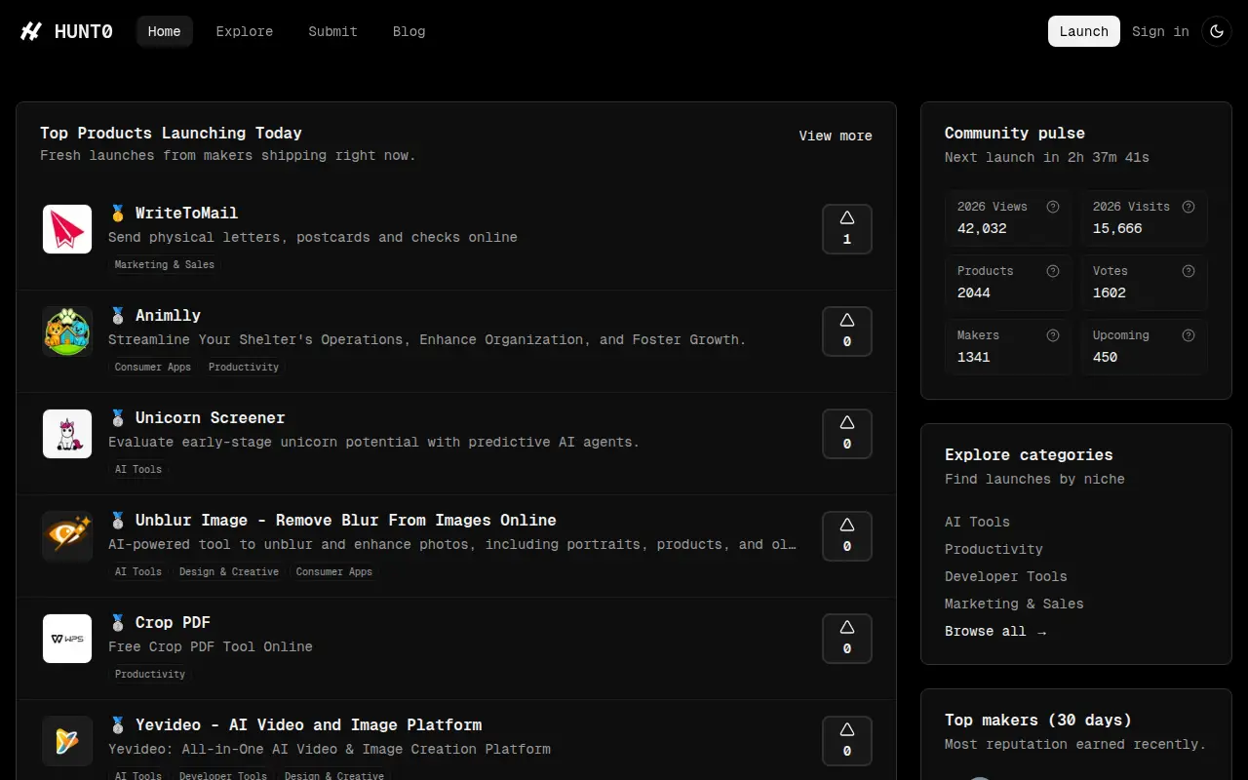Click the 2026 Views help icon
This screenshot has width=1248, height=780.
[x=1053, y=207]
